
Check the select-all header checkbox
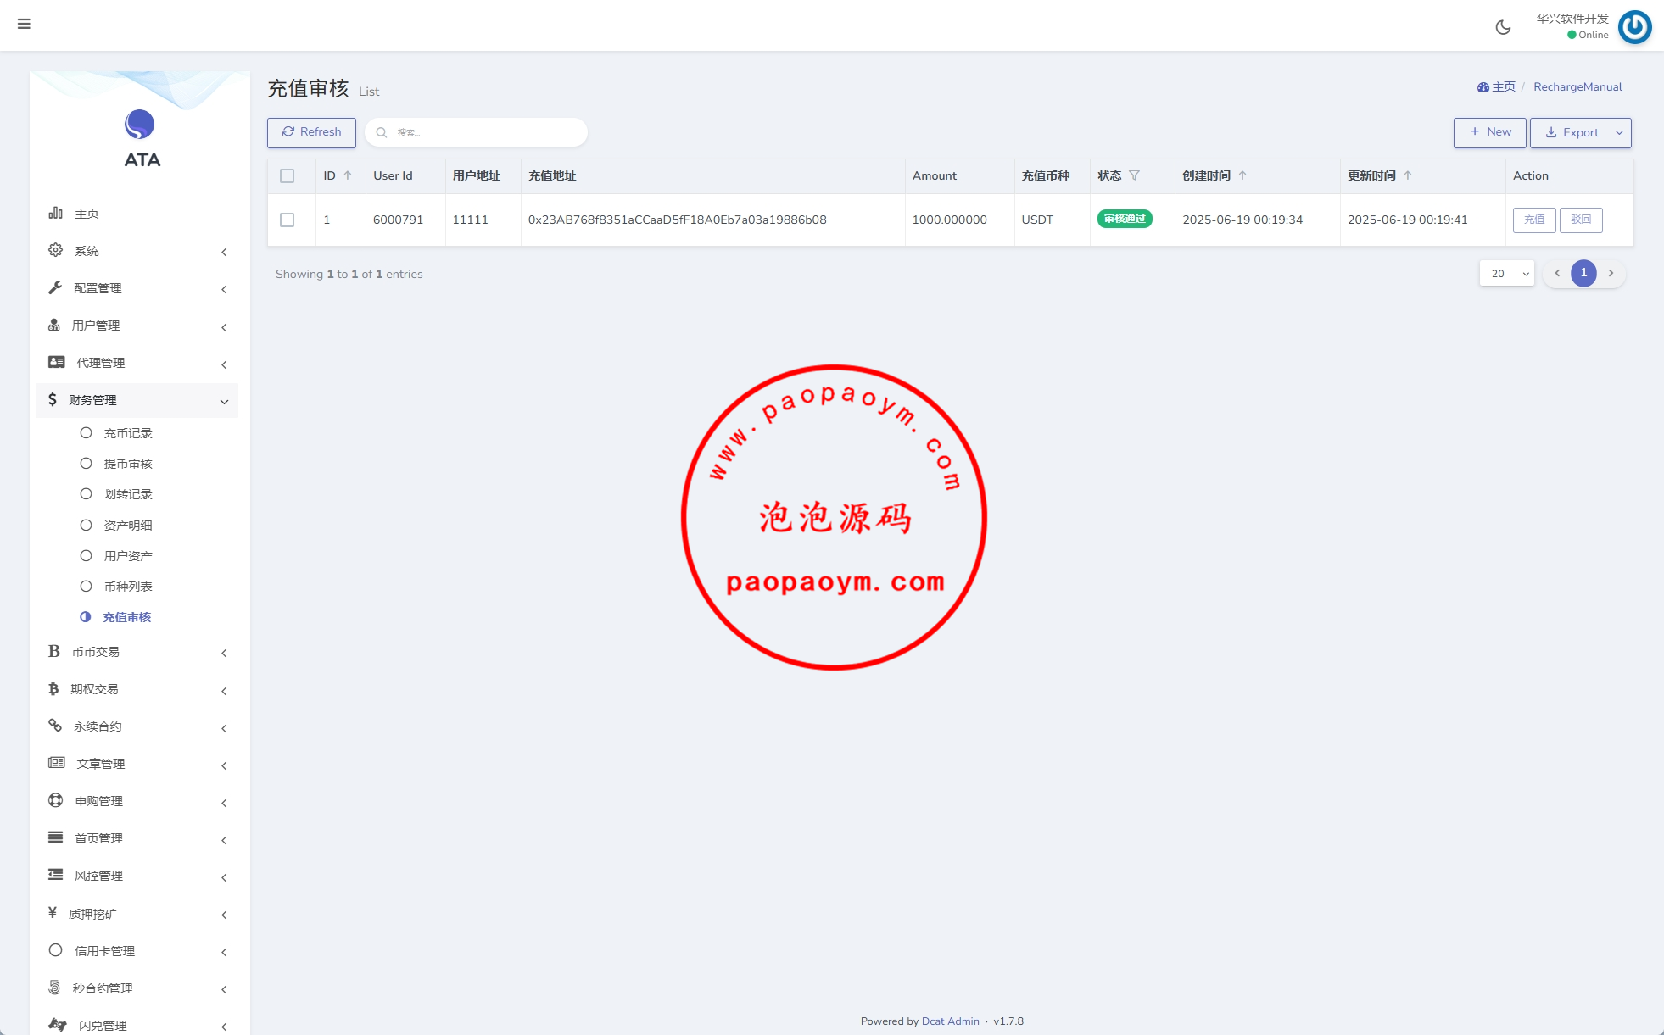288,176
